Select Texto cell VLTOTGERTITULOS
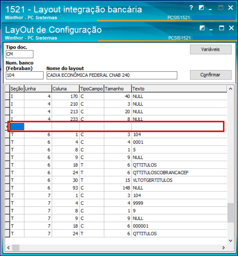This screenshot has width=238, height=256. point(179,180)
